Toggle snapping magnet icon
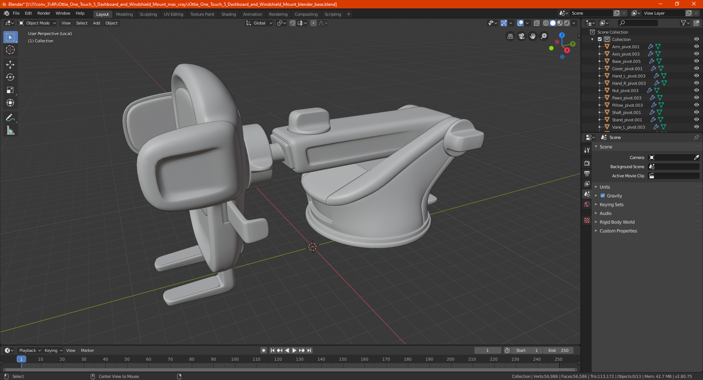This screenshot has width=703, height=380. click(x=293, y=23)
